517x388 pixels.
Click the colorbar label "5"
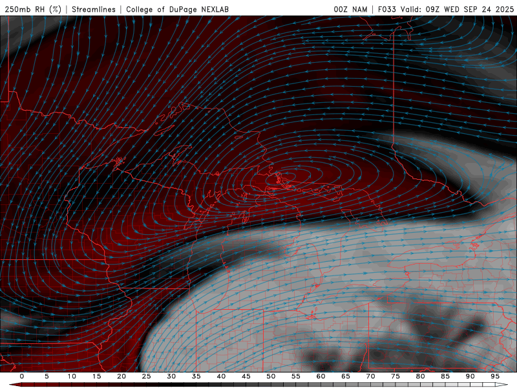[47, 376]
